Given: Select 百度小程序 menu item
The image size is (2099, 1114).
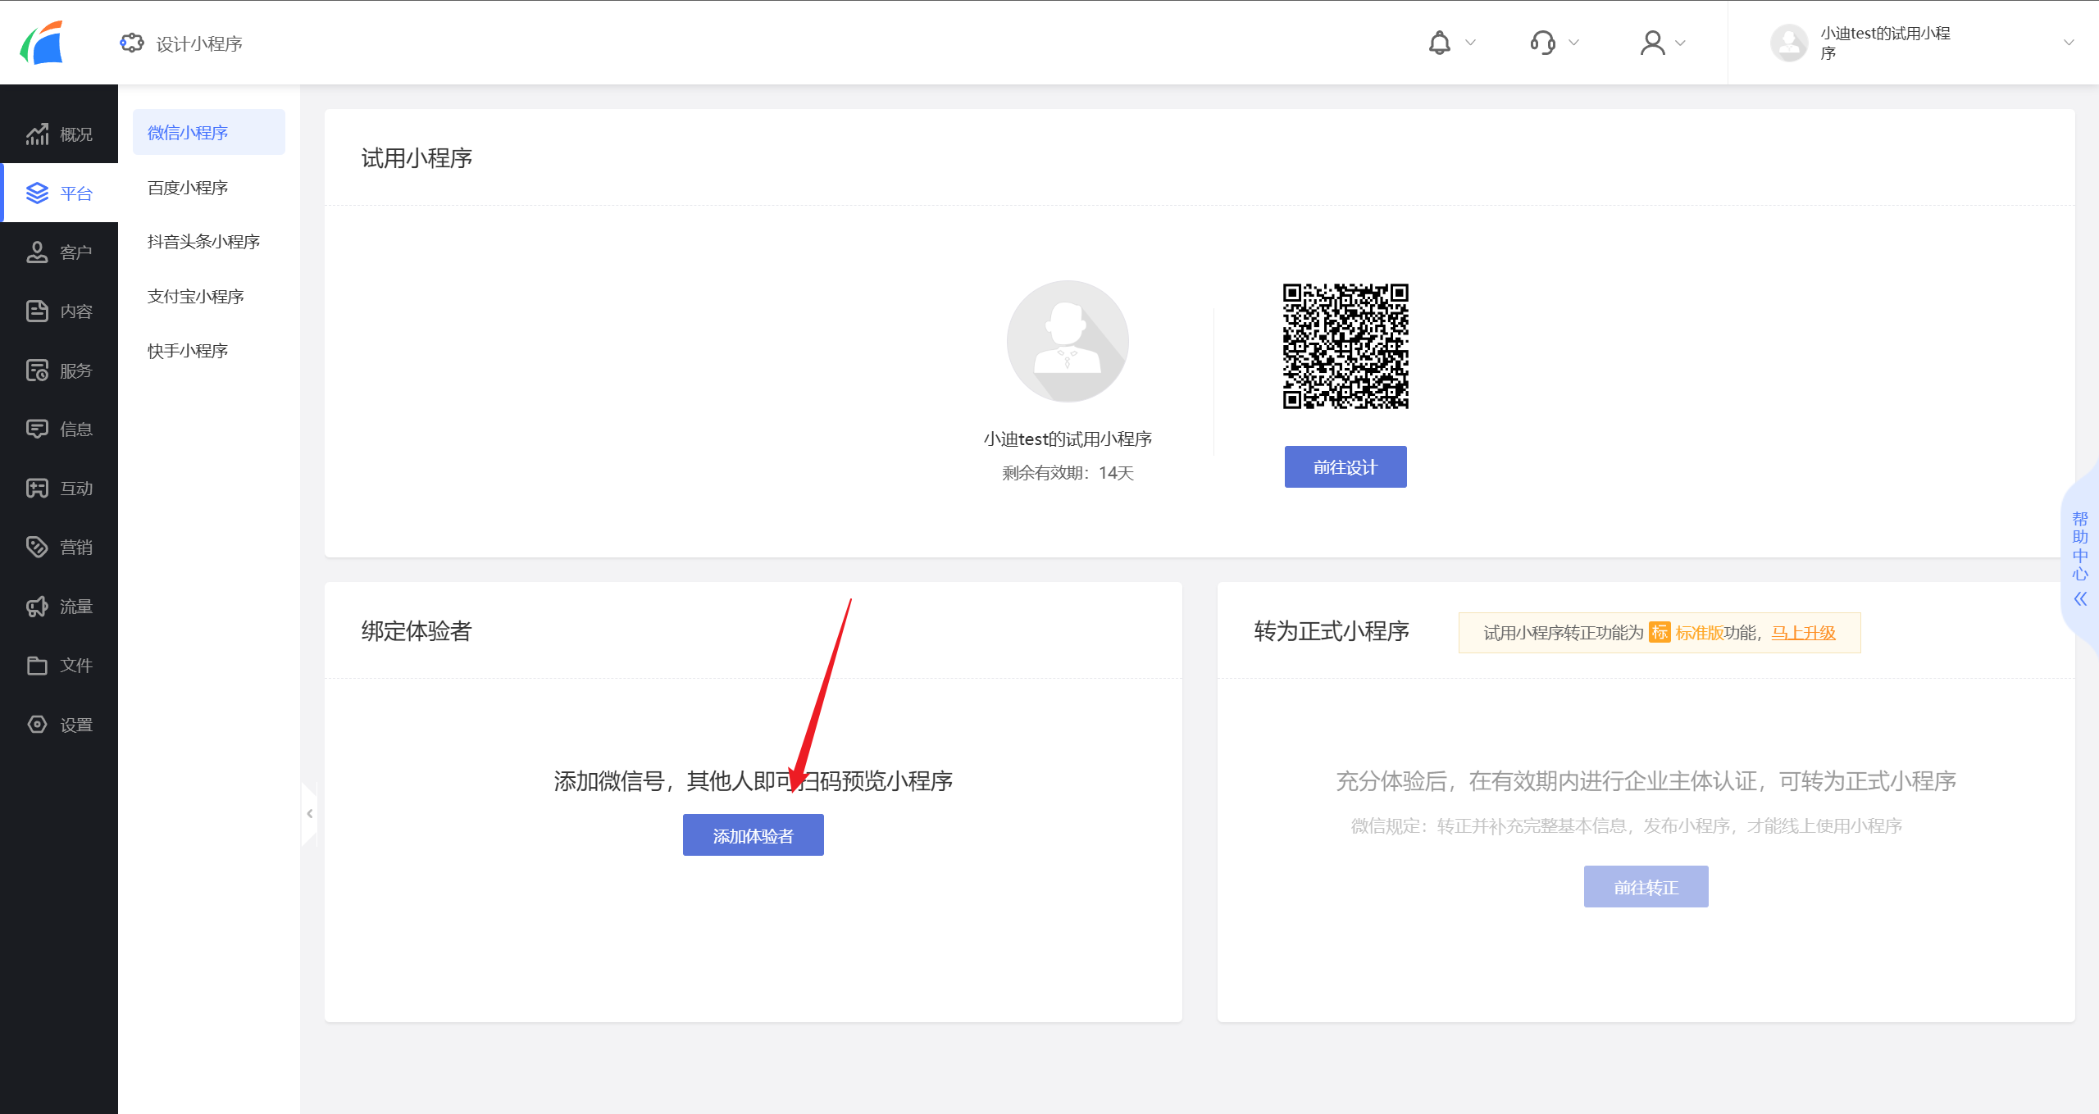Looking at the screenshot, I should coord(188,188).
